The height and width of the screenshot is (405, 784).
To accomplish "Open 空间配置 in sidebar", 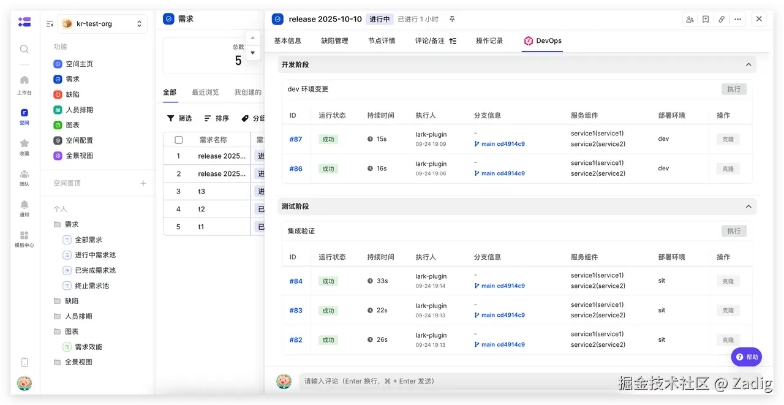I will 73,140.
